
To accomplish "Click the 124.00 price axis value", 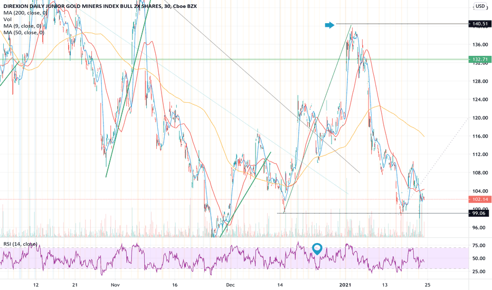I will (480, 100).
